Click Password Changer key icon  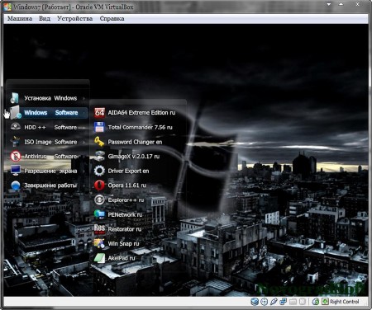(99, 142)
